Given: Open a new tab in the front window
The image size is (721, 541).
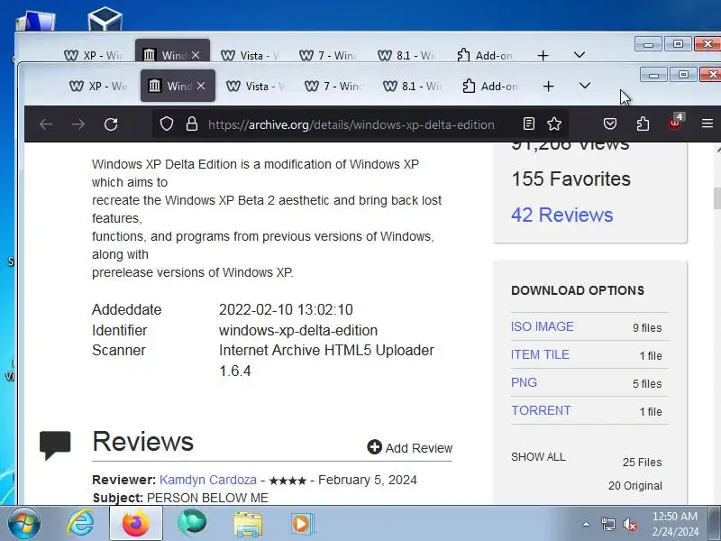Looking at the screenshot, I should pyautogui.click(x=548, y=86).
